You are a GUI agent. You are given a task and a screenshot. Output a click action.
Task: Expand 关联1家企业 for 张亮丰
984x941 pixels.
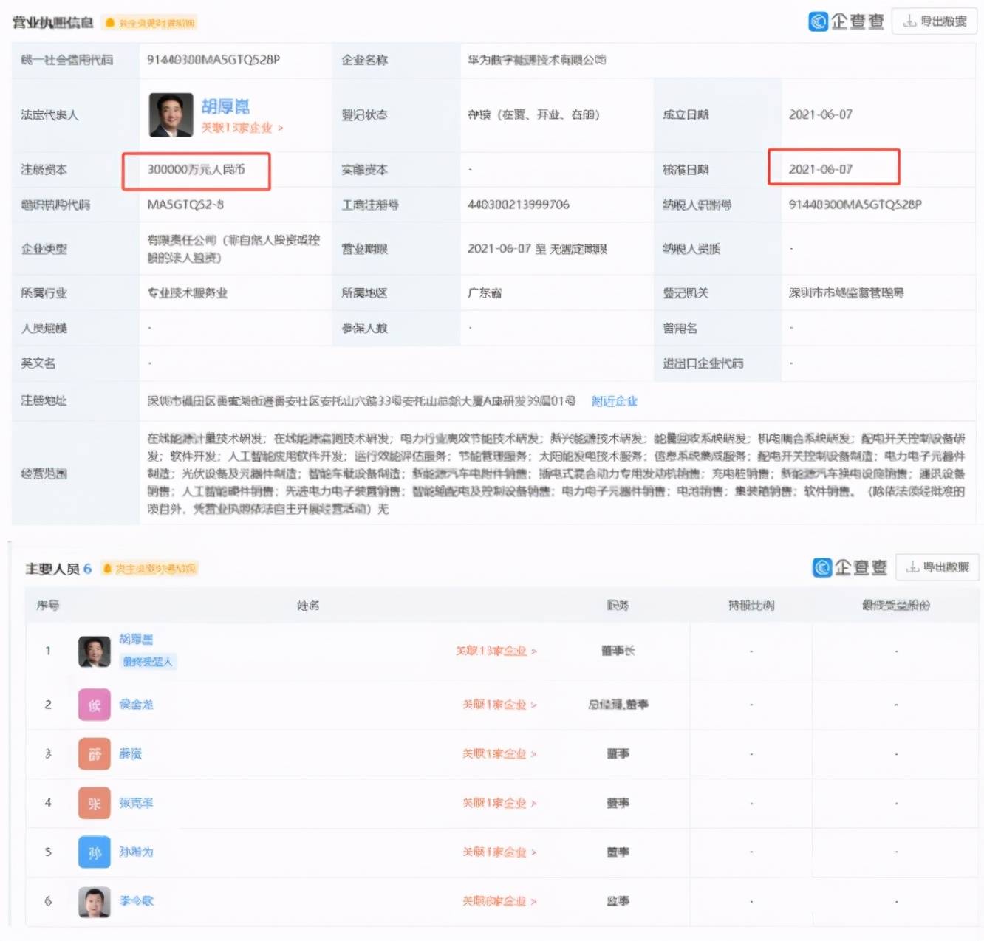tap(500, 803)
